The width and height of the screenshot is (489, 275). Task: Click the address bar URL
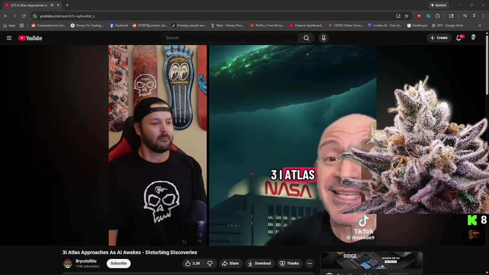click(x=67, y=16)
